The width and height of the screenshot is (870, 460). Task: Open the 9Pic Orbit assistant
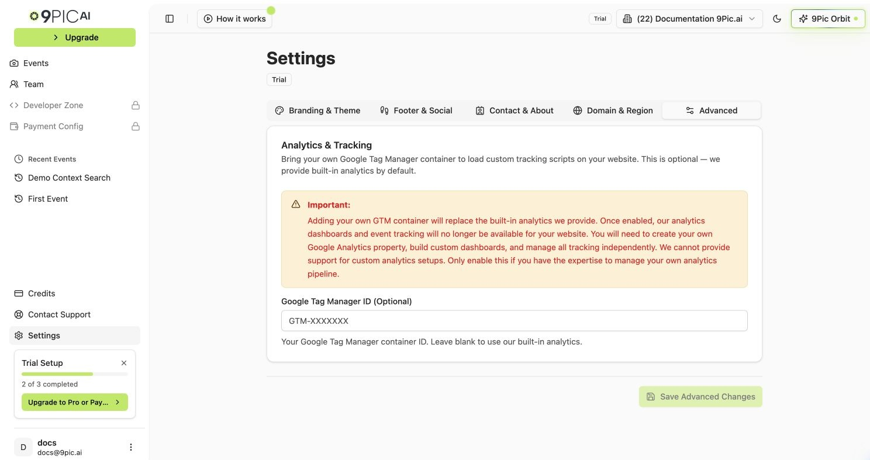(828, 19)
